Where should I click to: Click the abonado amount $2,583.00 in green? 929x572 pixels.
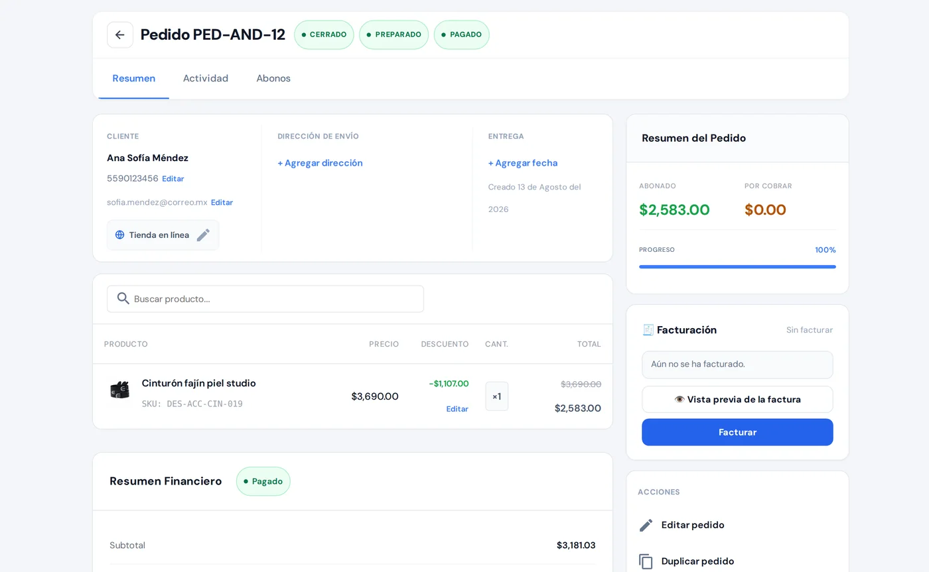click(674, 210)
